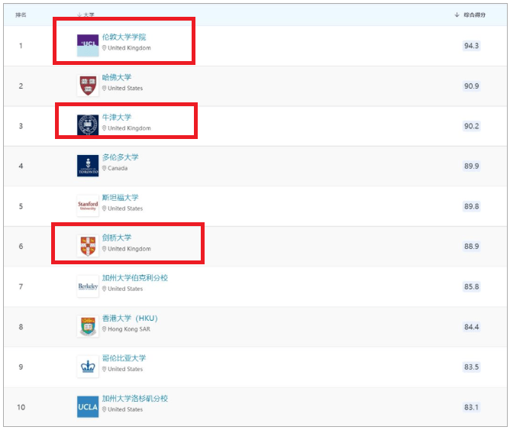Click location pin beside Canada
This screenshot has width=510, height=430.
(x=104, y=168)
